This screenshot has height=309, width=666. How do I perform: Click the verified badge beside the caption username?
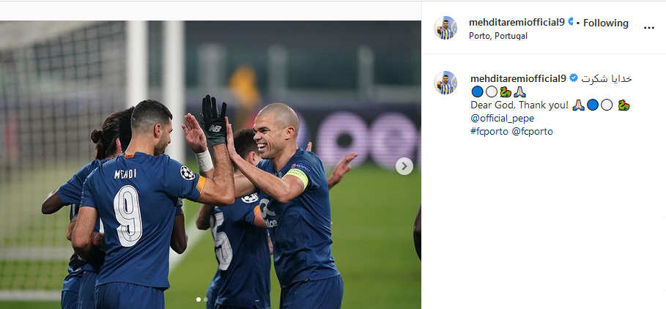click(x=574, y=78)
